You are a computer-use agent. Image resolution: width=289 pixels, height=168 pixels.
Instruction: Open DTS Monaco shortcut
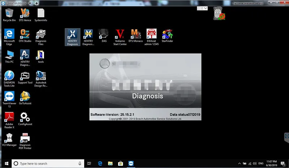tap(136, 36)
